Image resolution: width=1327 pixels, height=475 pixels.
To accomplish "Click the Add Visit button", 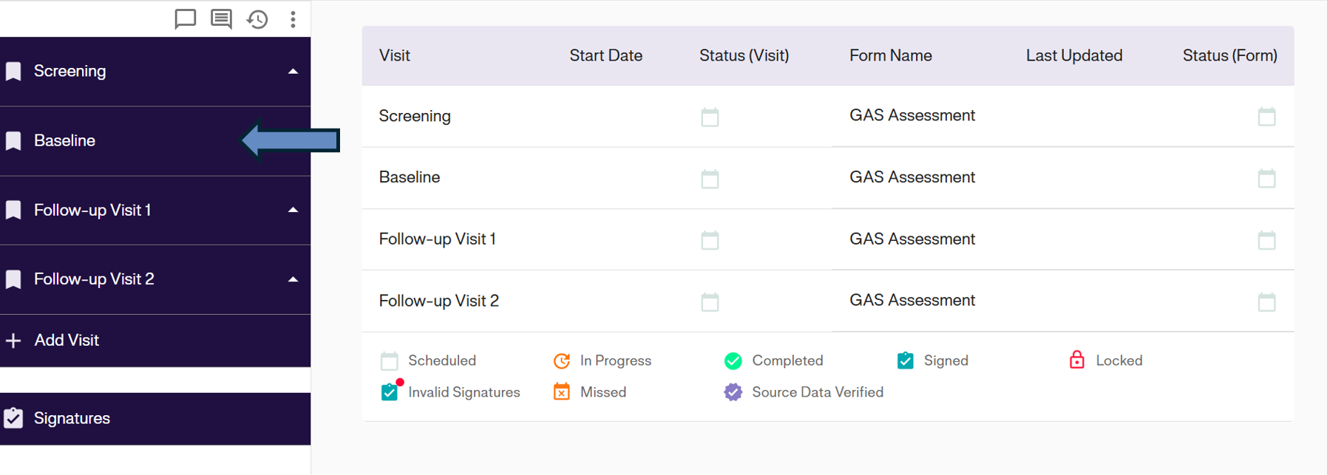I will (x=66, y=340).
